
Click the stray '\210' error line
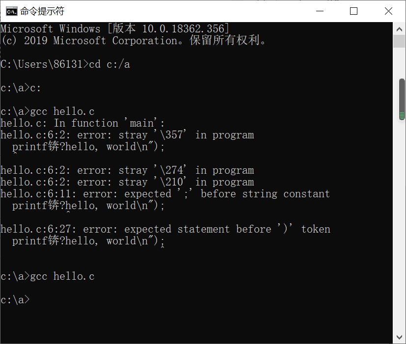click(x=127, y=182)
